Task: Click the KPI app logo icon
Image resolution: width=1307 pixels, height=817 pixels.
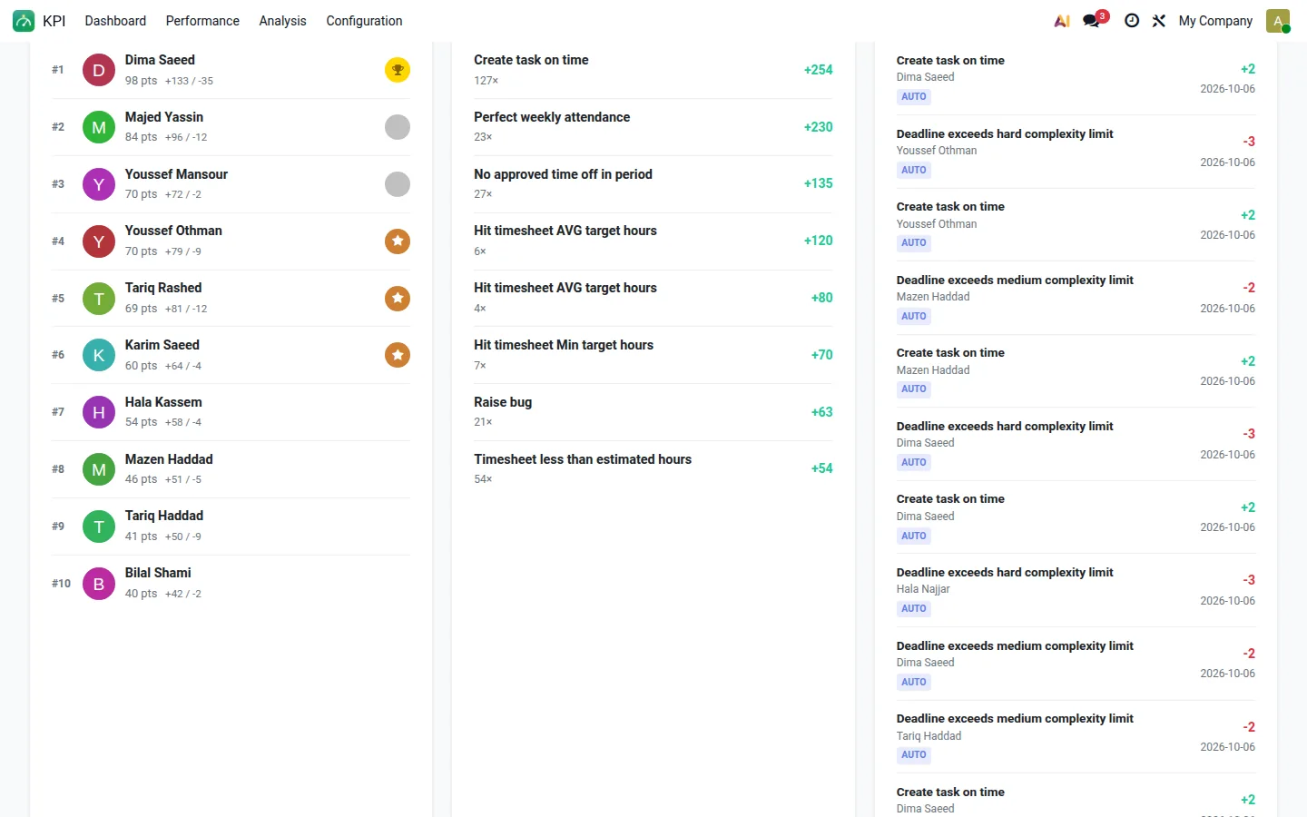Action: (x=24, y=21)
